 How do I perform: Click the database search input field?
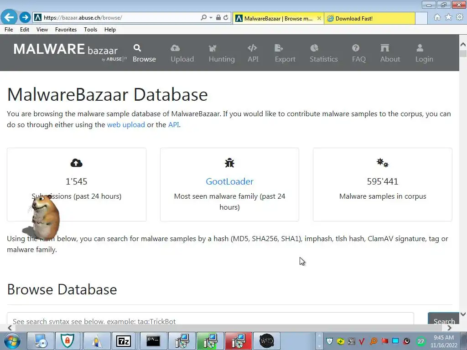pos(210,319)
